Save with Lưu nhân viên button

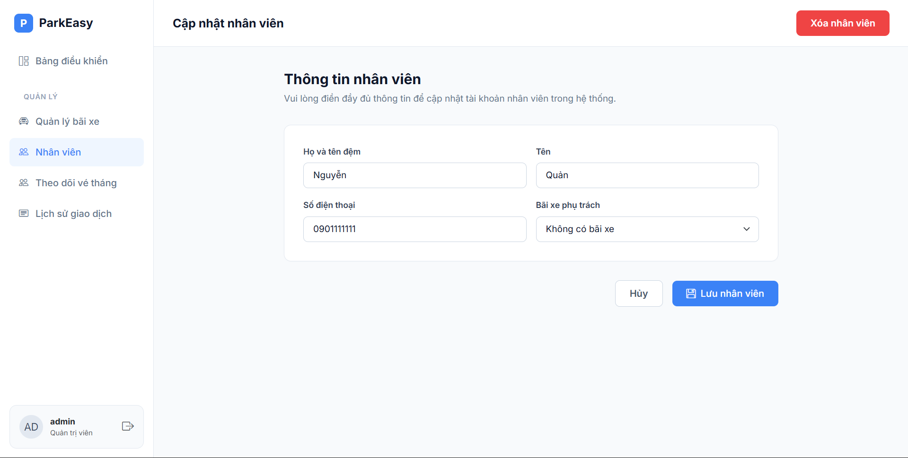(x=725, y=294)
